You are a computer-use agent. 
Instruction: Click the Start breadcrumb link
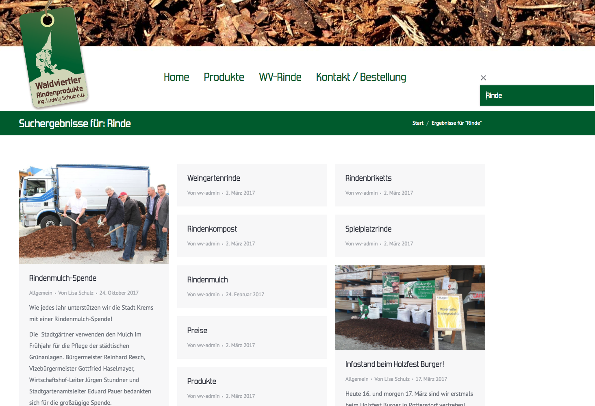point(418,123)
